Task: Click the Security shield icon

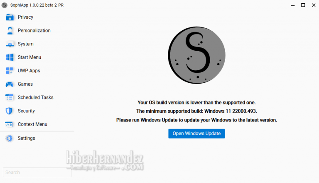Action: [10, 111]
